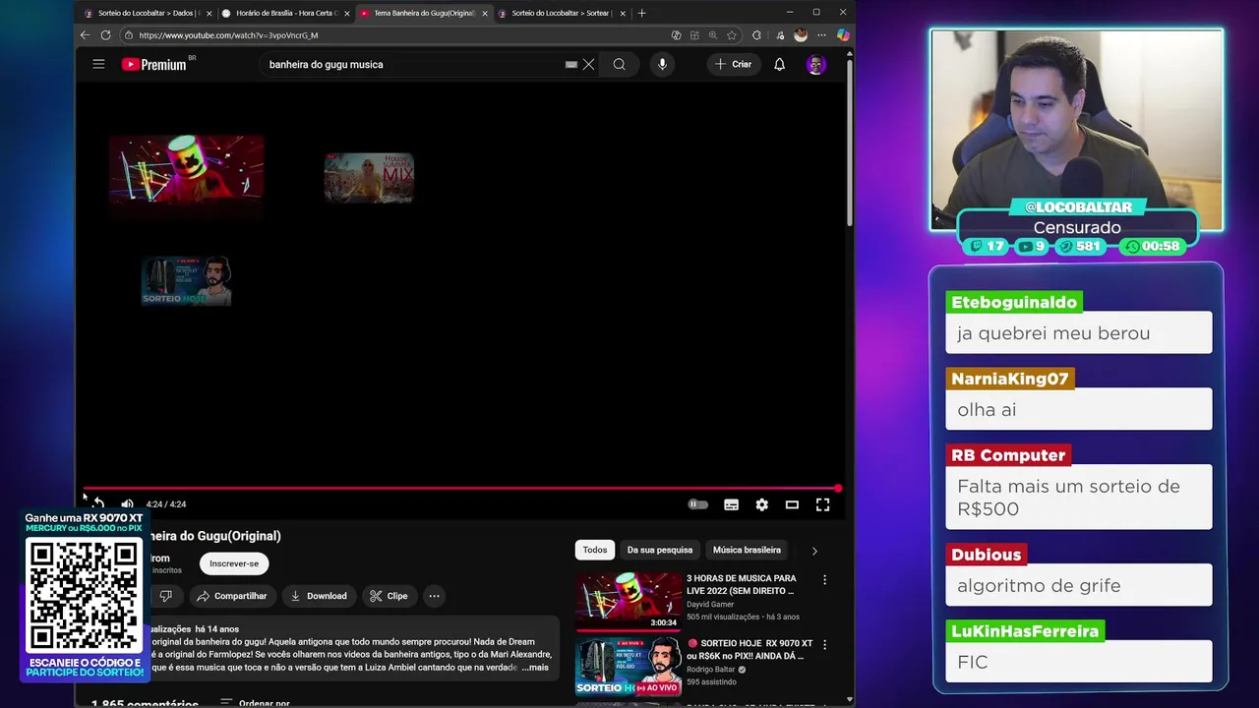Click the search magnifier button

click(619, 64)
